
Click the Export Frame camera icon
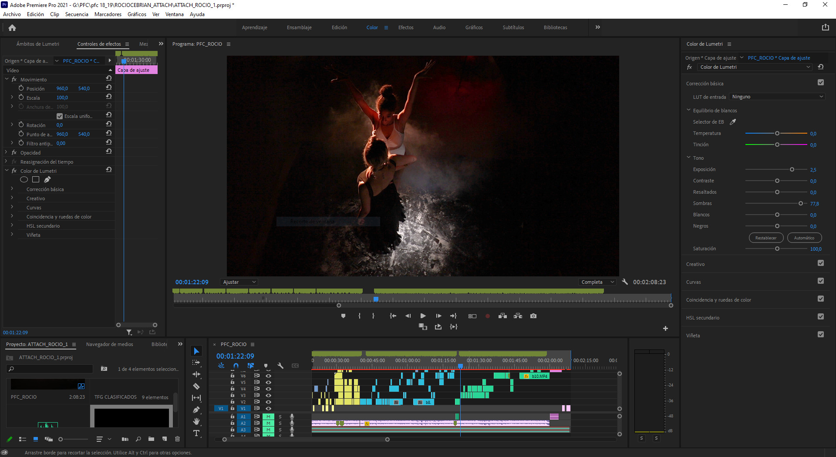coord(533,316)
